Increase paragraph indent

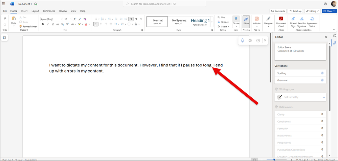(126, 19)
